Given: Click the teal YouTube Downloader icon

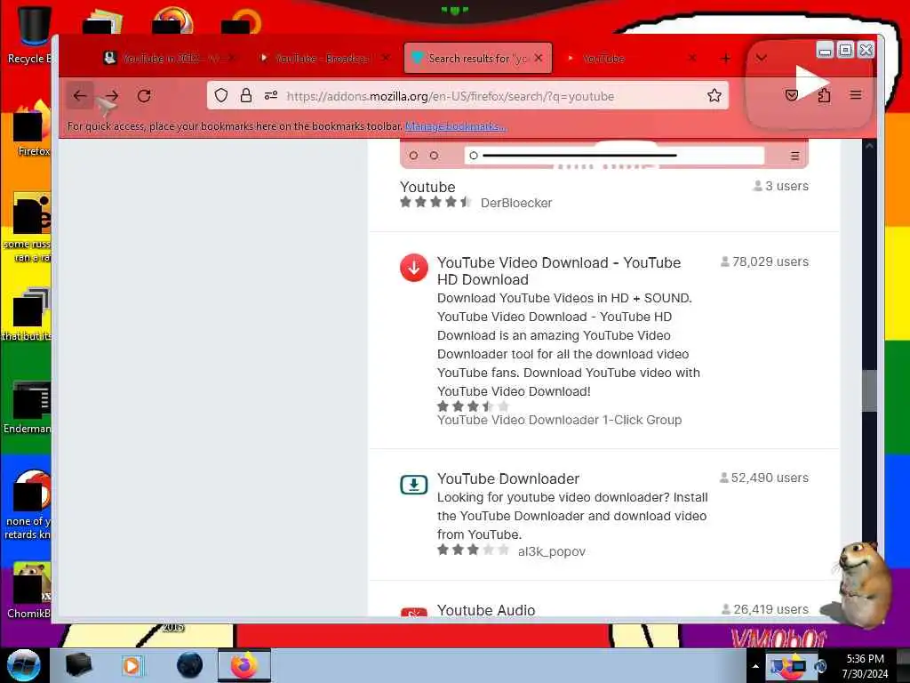Looking at the screenshot, I should (x=414, y=485).
